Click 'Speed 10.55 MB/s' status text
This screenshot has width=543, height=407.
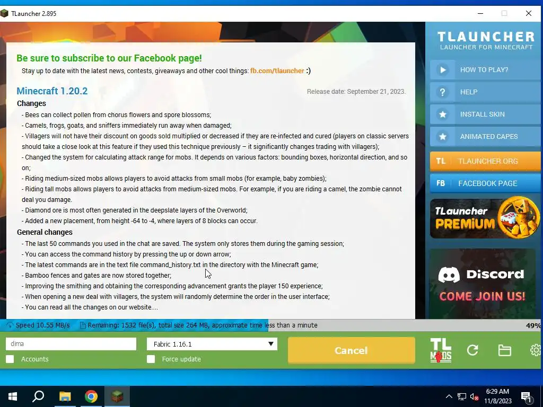click(x=42, y=325)
